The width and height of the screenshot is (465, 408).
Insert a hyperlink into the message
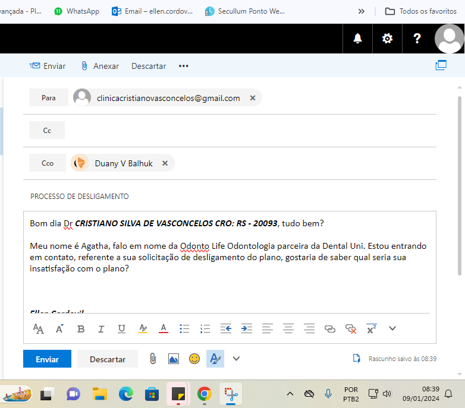(330, 328)
